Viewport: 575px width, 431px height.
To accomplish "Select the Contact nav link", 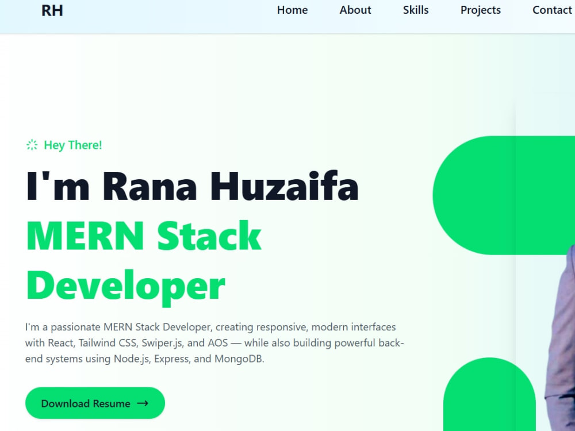I will (x=552, y=10).
